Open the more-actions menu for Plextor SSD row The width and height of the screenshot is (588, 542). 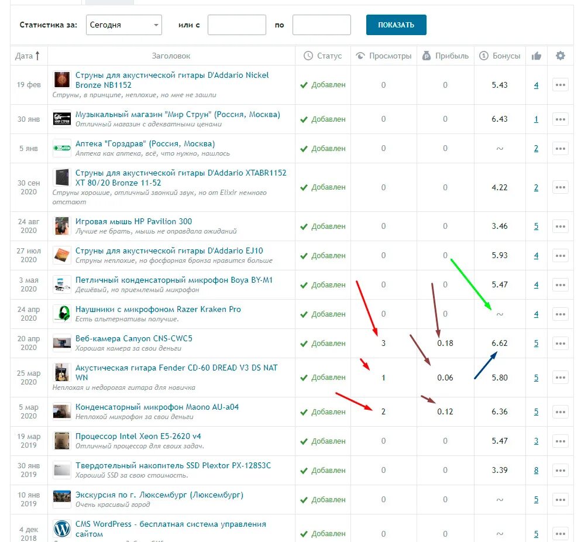561,471
